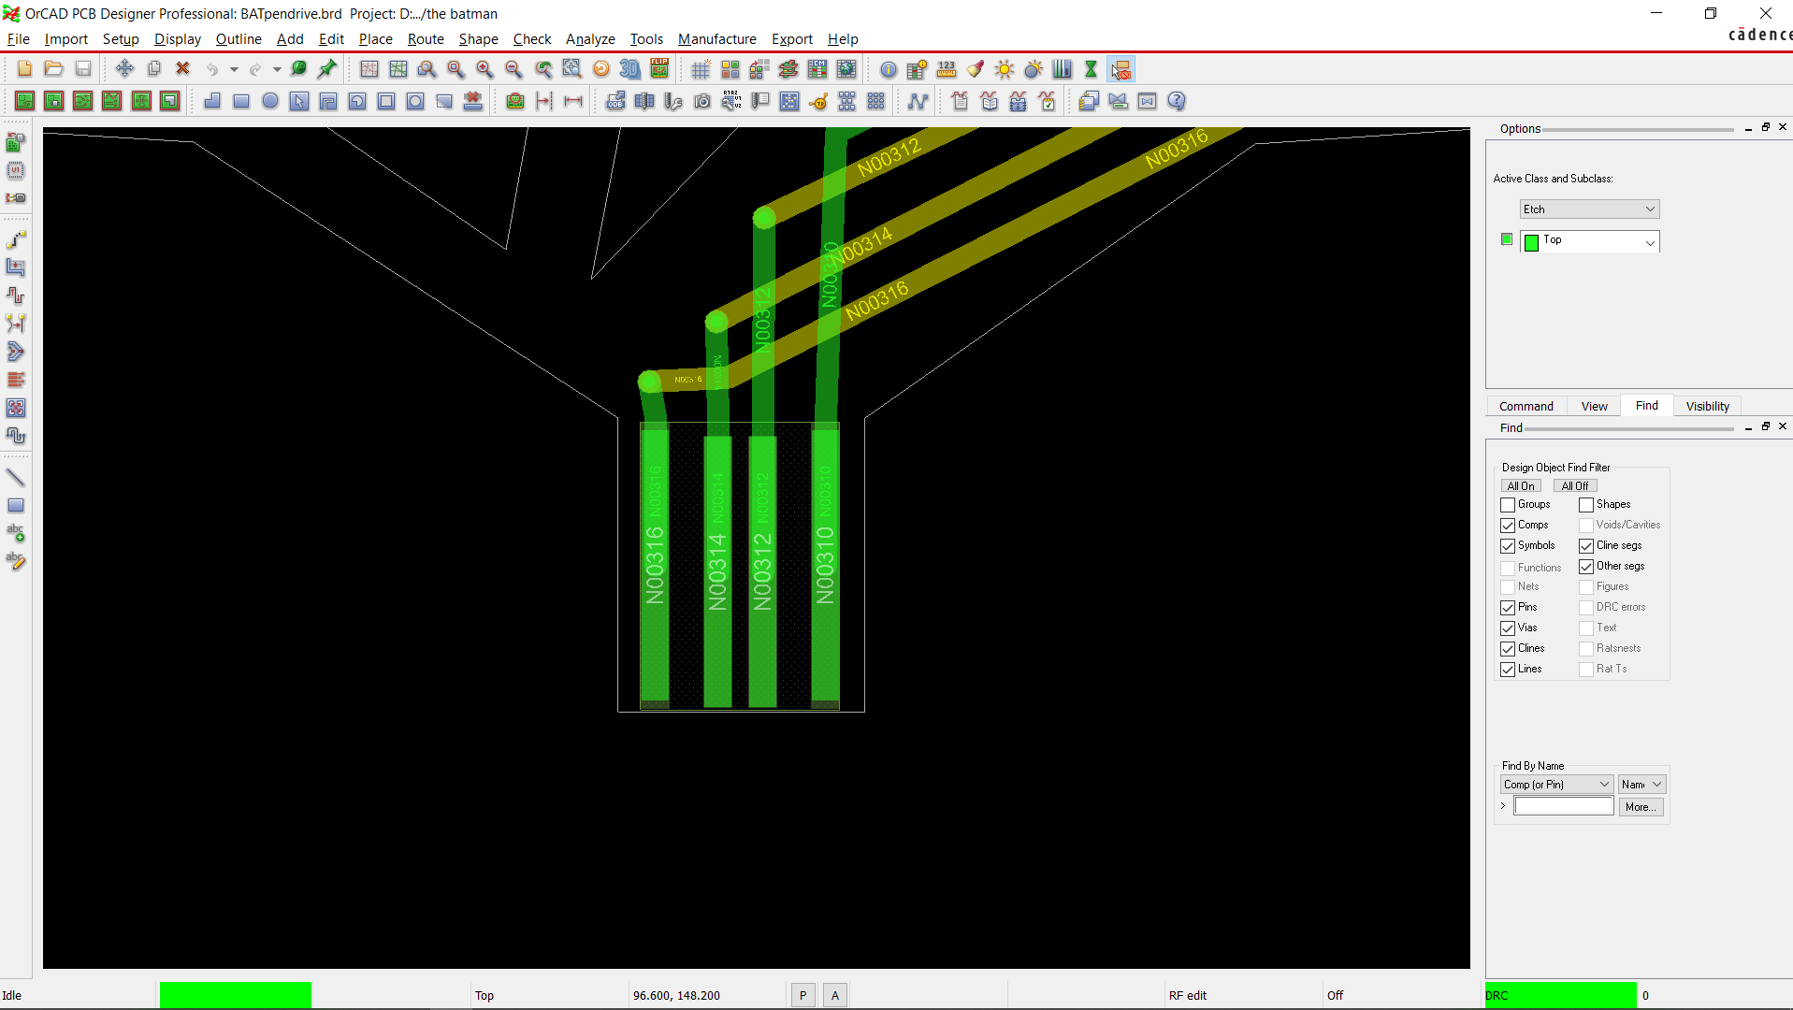Click the Zoom In magnifier
The width and height of the screenshot is (1793, 1010).
coord(484,69)
